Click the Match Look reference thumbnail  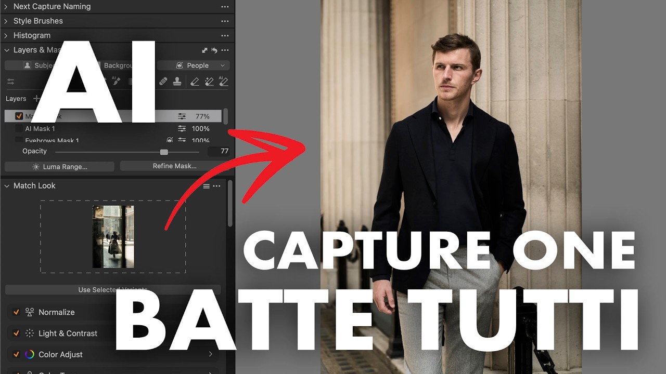tap(113, 237)
